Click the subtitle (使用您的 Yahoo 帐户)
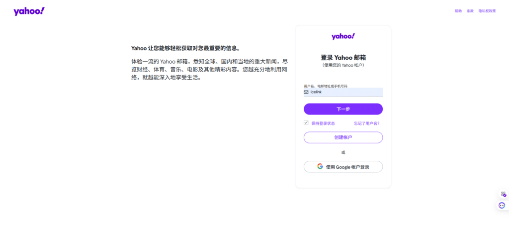Image resolution: width=509 pixels, height=242 pixels. [x=343, y=65]
